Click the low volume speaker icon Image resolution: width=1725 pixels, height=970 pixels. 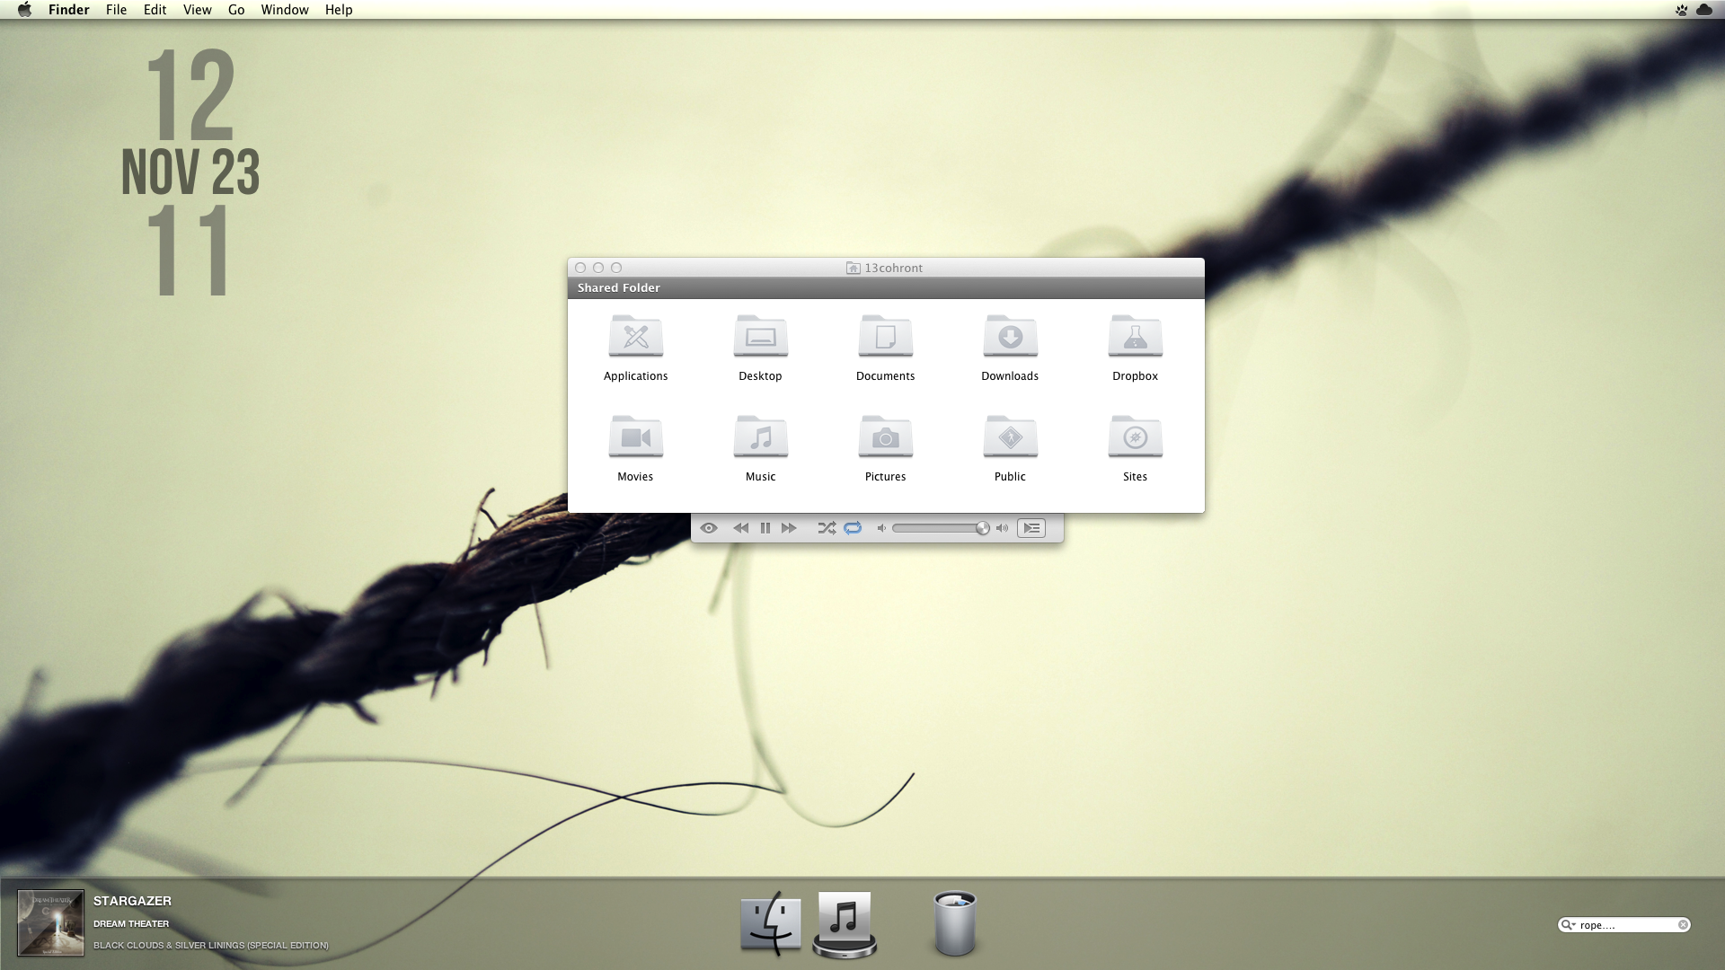point(881,528)
